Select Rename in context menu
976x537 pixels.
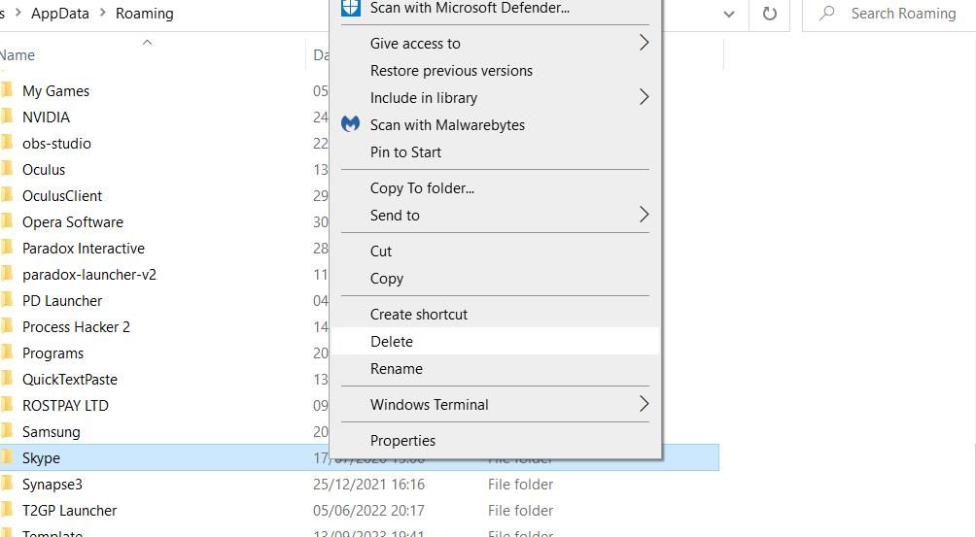tap(496, 369)
